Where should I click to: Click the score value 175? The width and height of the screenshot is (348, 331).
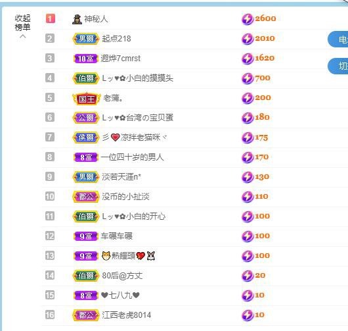(x=261, y=138)
